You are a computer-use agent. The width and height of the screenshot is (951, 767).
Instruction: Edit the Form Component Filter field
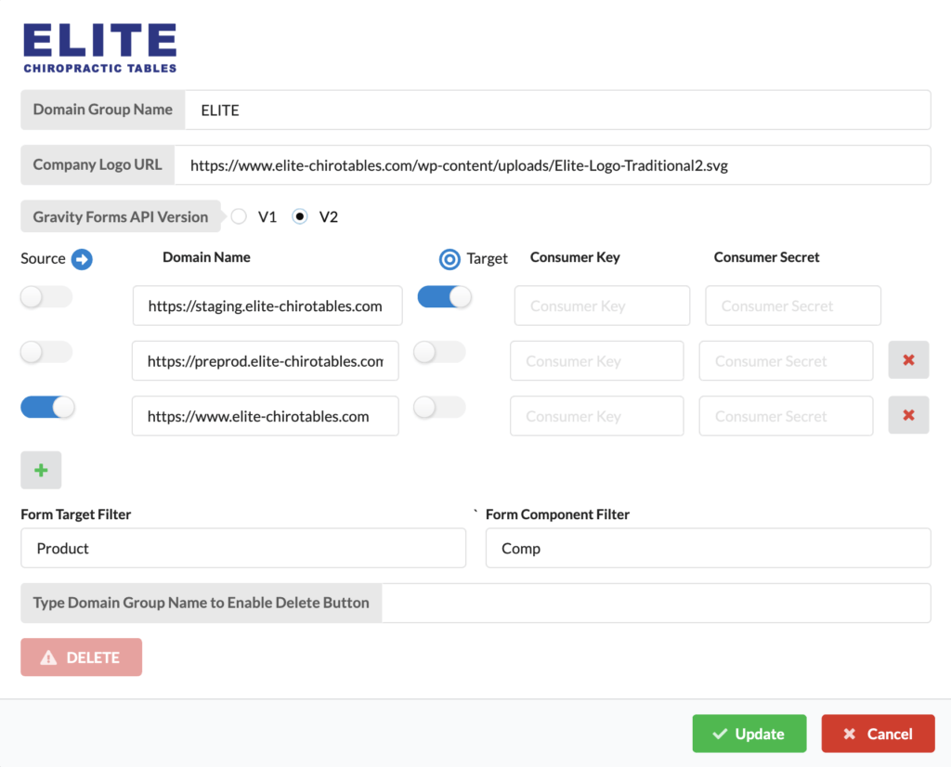[x=709, y=548]
